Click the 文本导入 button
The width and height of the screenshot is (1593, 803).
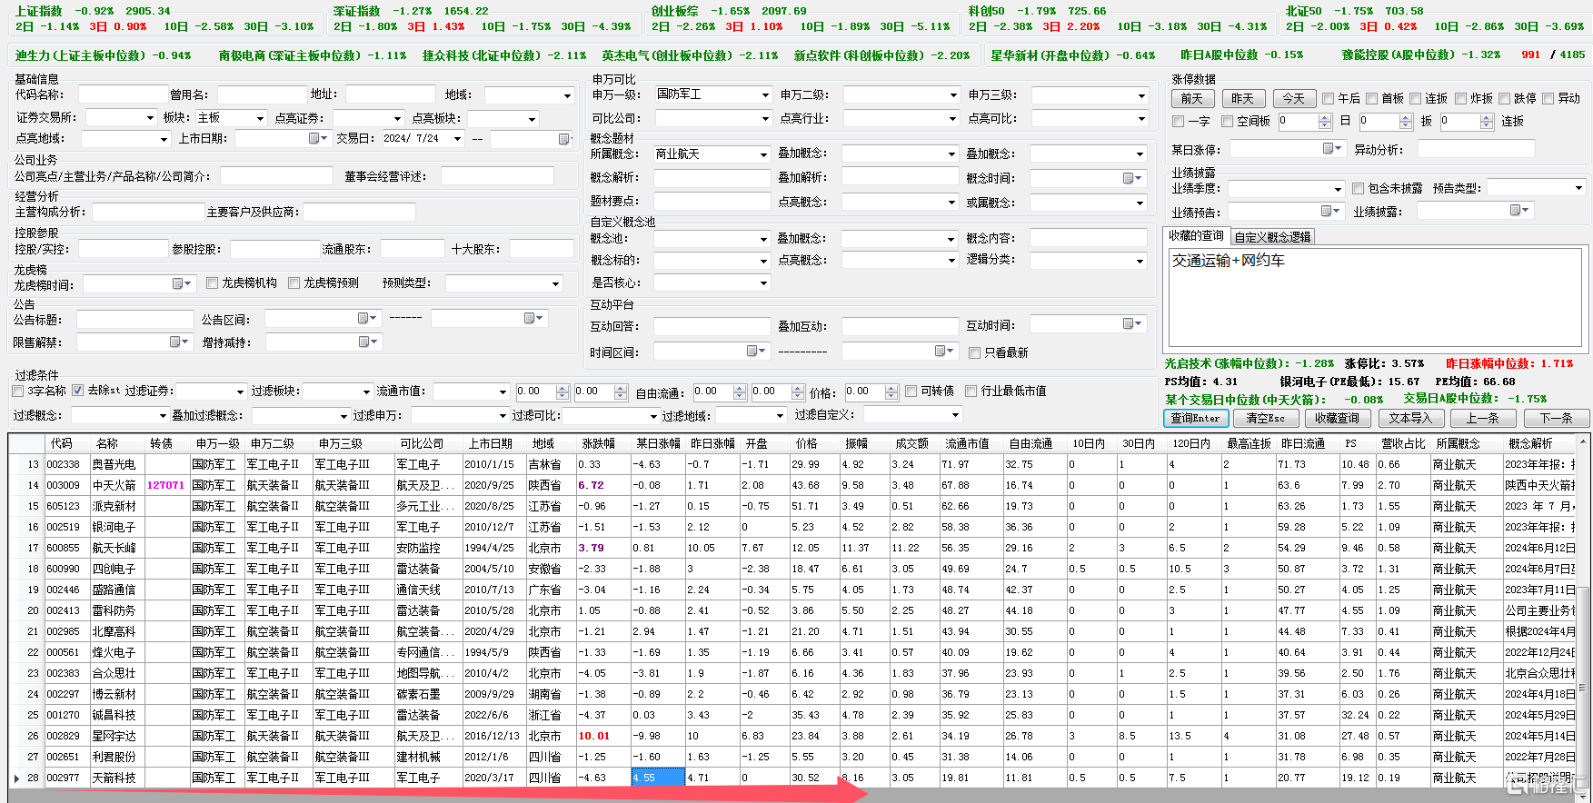point(1410,418)
